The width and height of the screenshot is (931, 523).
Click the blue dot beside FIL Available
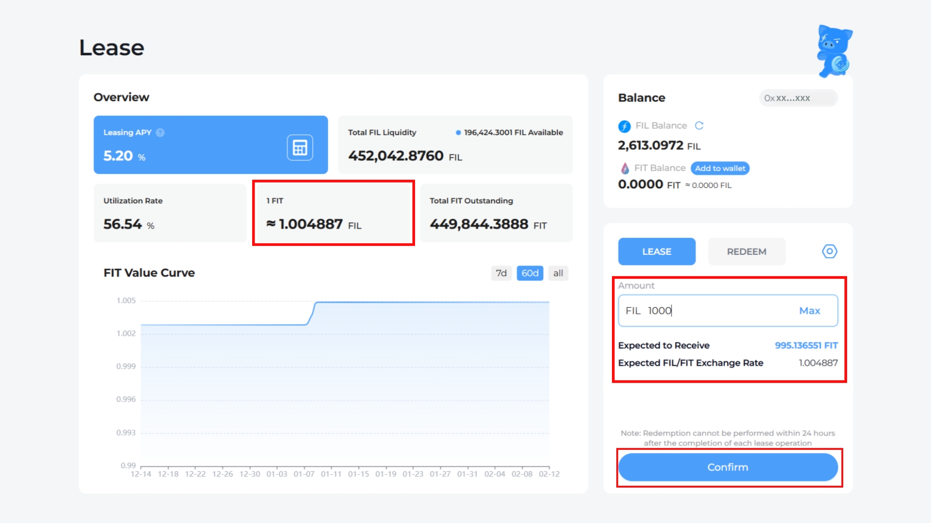(x=458, y=133)
